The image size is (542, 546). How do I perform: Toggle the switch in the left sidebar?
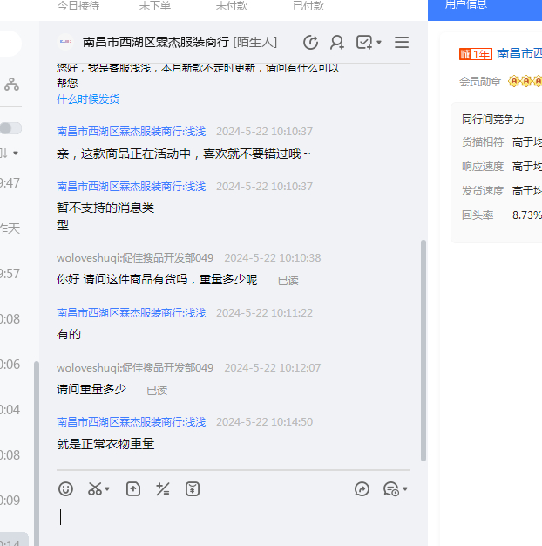point(10,128)
